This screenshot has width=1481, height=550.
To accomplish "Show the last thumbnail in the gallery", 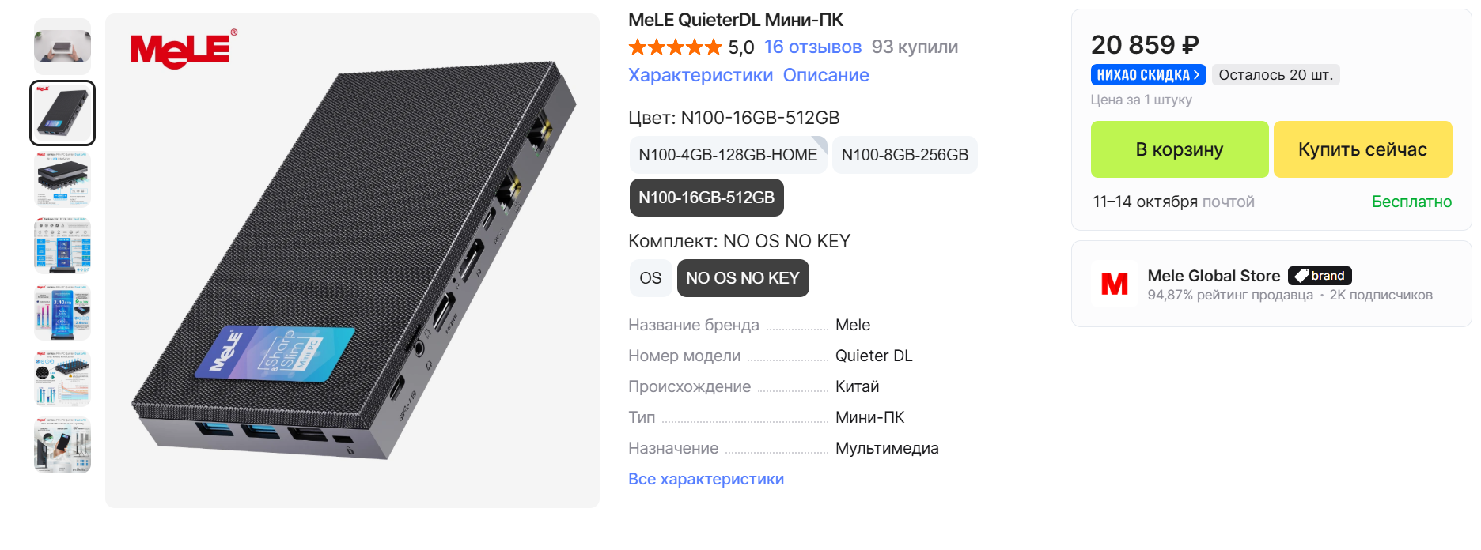I will click(62, 445).
